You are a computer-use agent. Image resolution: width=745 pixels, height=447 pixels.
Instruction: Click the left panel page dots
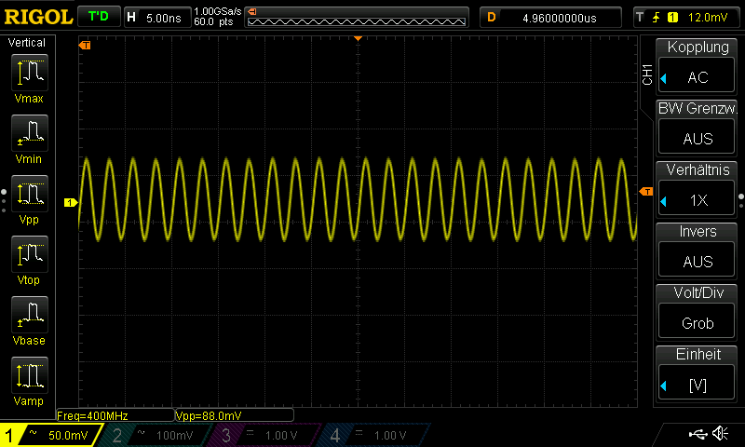4,201
